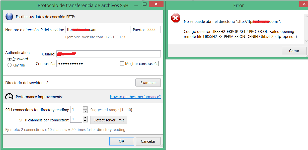Viewport: 308px width, 150px height.
Task: Click the Cancelar button
Action: (x=148, y=141)
